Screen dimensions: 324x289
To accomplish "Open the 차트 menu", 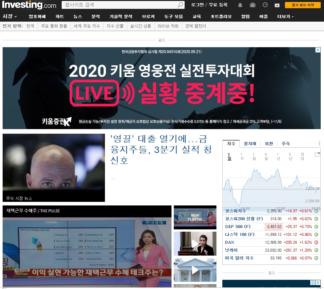I will coord(60,16).
